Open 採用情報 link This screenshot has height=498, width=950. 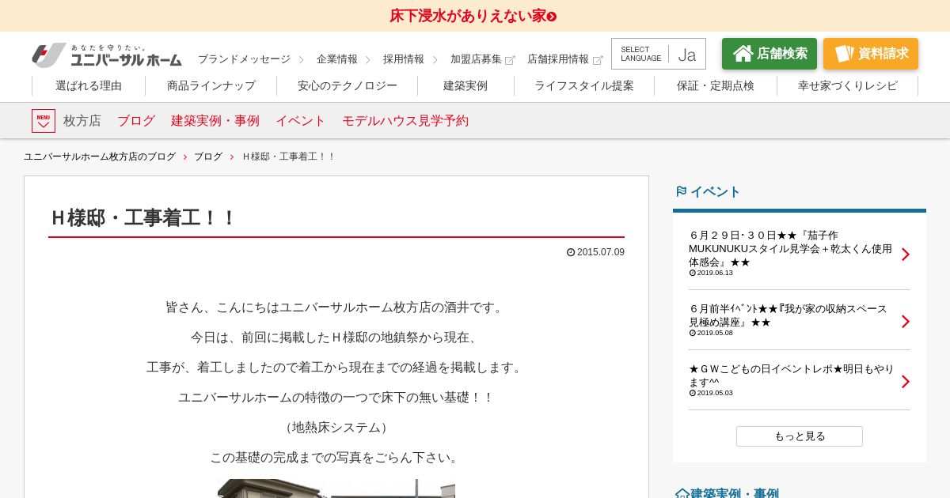pyautogui.click(x=404, y=59)
